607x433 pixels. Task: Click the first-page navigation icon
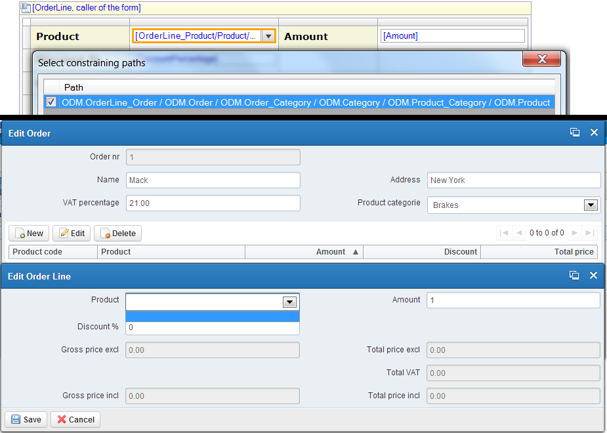click(x=503, y=232)
